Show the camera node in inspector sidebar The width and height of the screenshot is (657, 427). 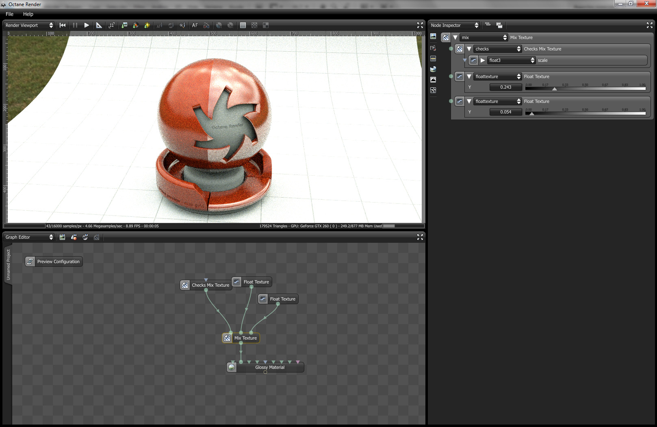click(x=433, y=48)
